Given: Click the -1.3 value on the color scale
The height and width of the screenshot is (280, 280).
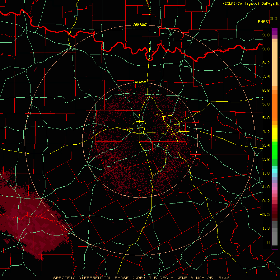Looking at the screenshot, I should (265, 228).
